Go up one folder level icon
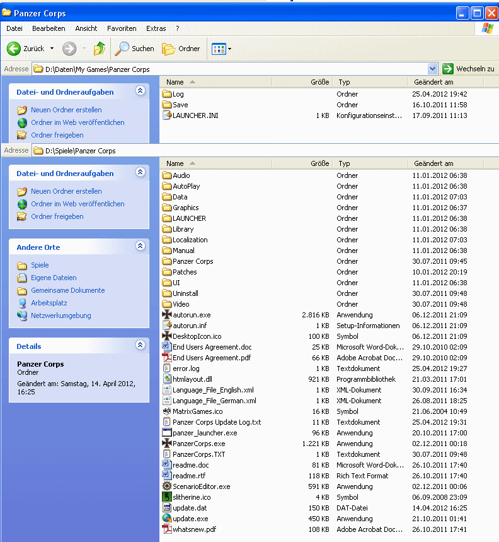This screenshot has width=499, height=542. [100, 49]
